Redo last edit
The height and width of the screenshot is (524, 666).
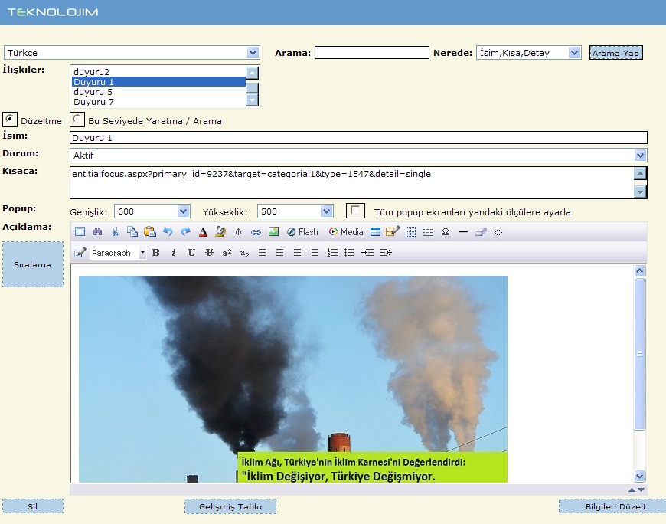pos(185,231)
